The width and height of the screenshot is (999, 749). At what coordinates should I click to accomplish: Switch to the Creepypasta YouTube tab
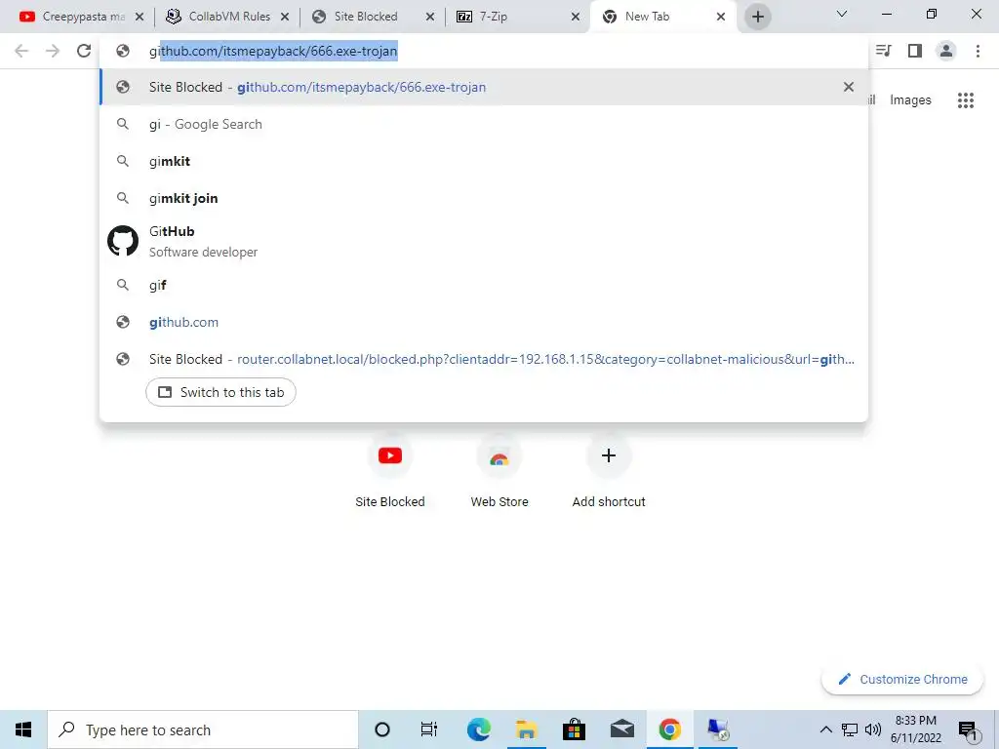pos(72,17)
